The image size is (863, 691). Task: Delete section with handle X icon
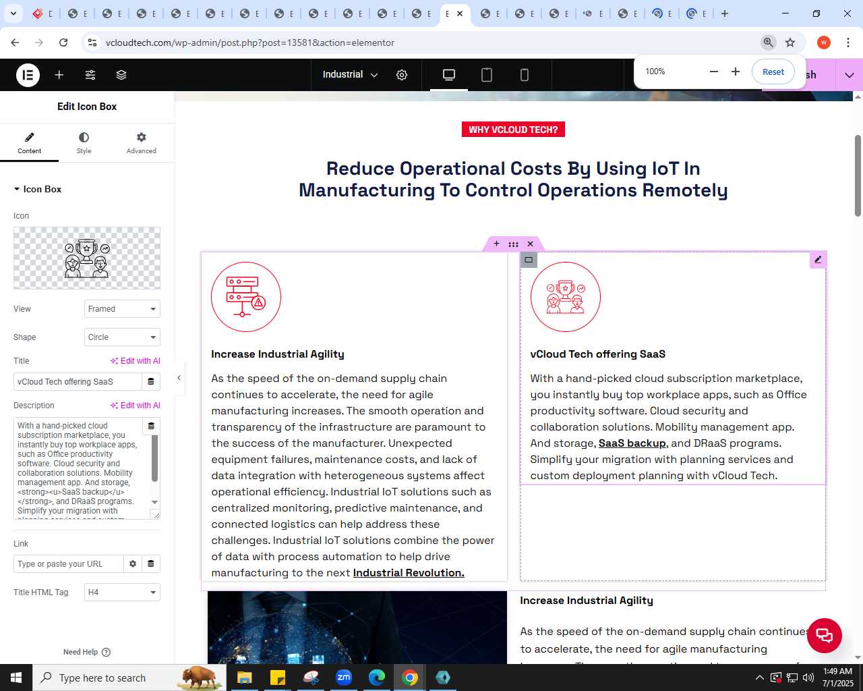pos(531,244)
